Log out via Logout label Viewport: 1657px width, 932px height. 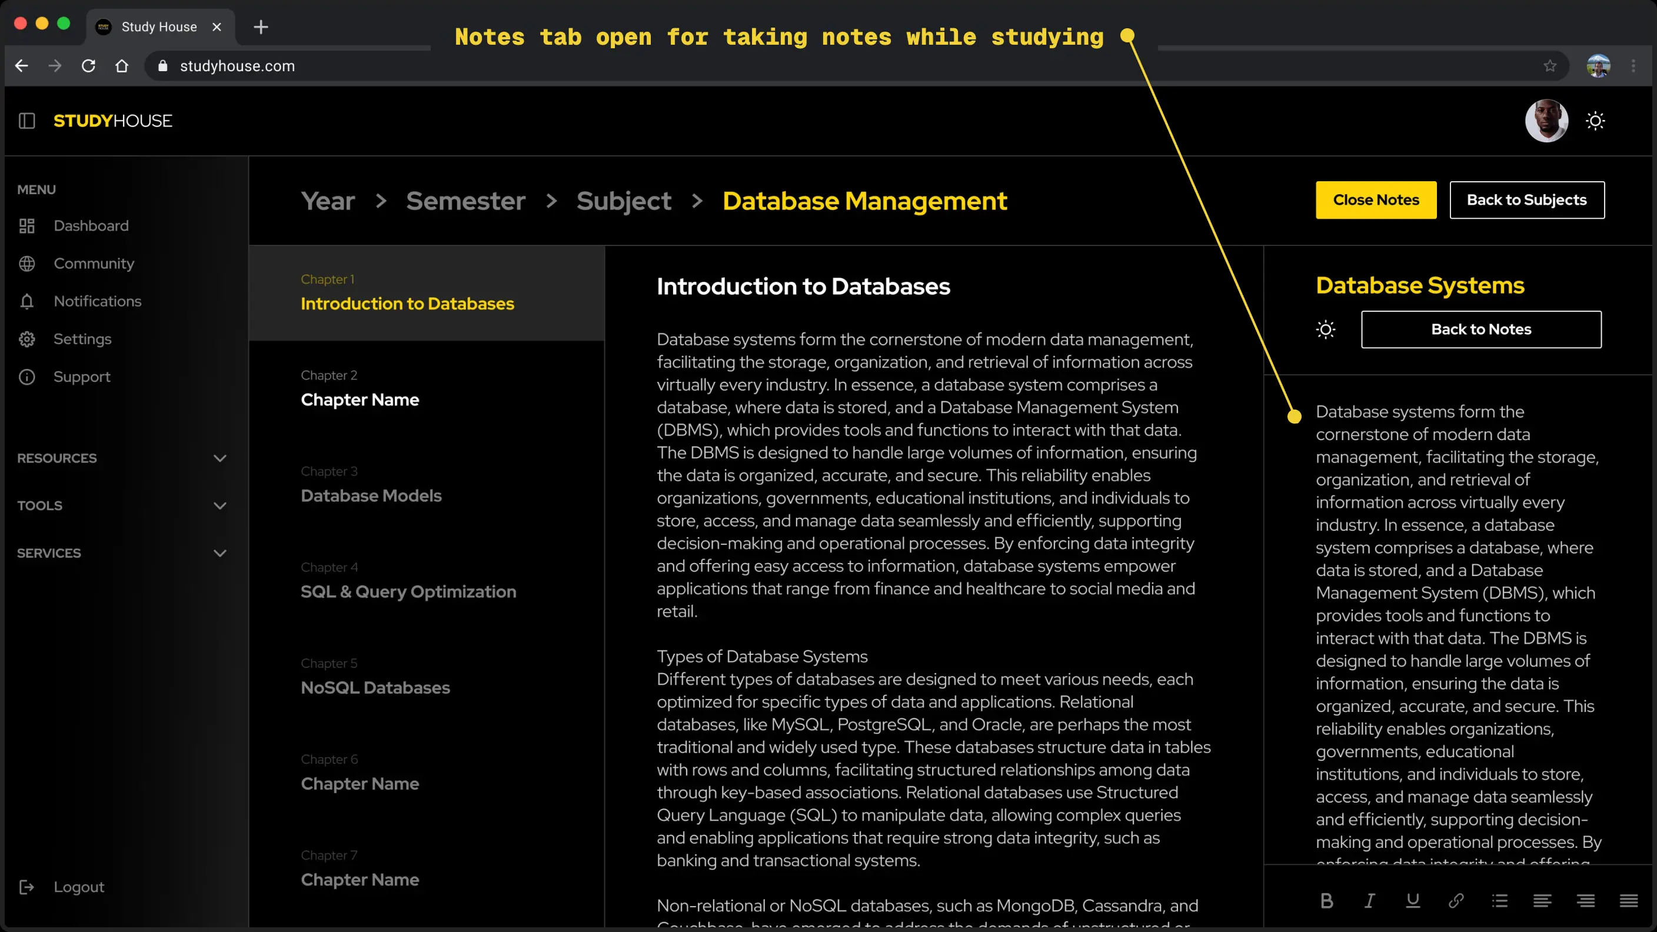pyautogui.click(x=78, y=887)
